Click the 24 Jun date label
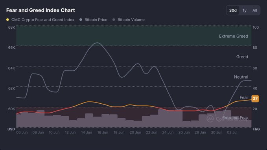267x150 pixels. [x=168, y=132]
